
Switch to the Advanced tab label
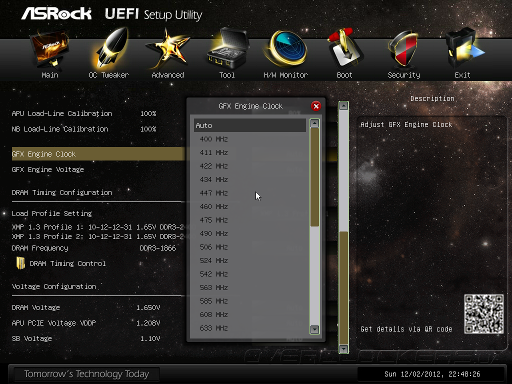(168, 75)
